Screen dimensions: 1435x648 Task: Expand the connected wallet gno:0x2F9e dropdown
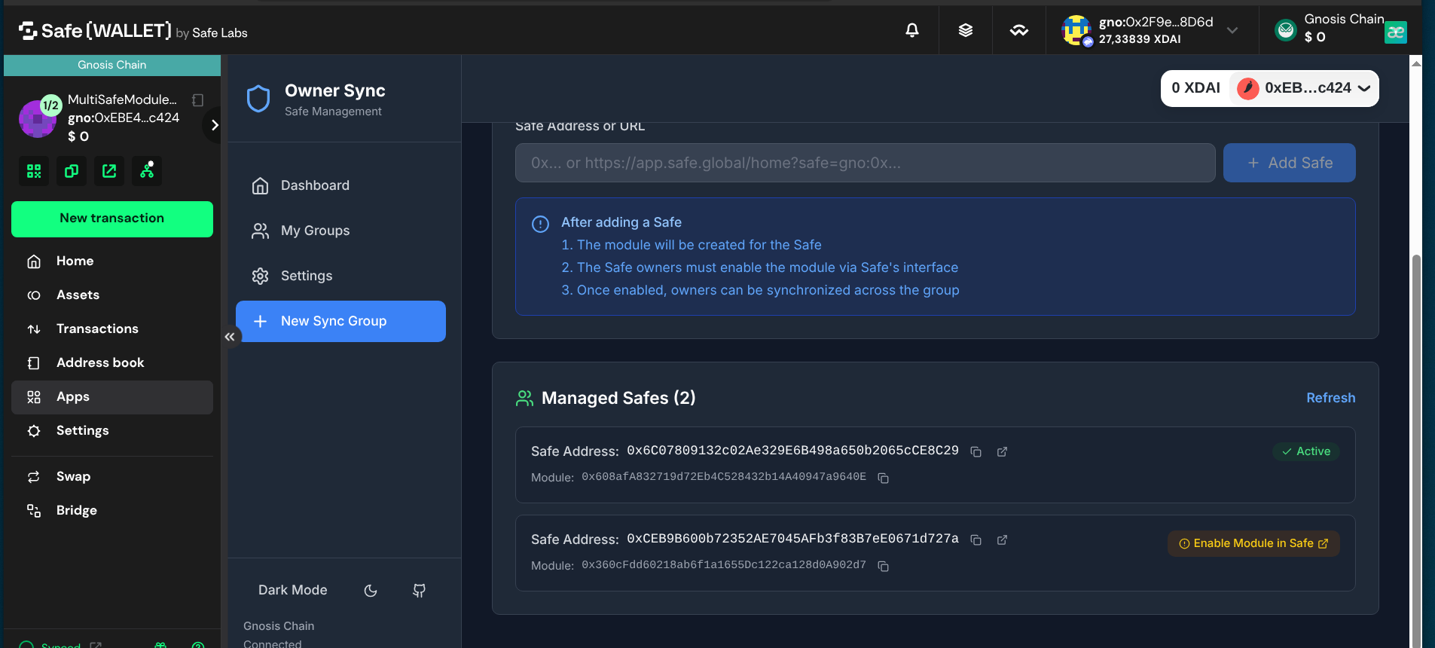(x=1232, y=30)
